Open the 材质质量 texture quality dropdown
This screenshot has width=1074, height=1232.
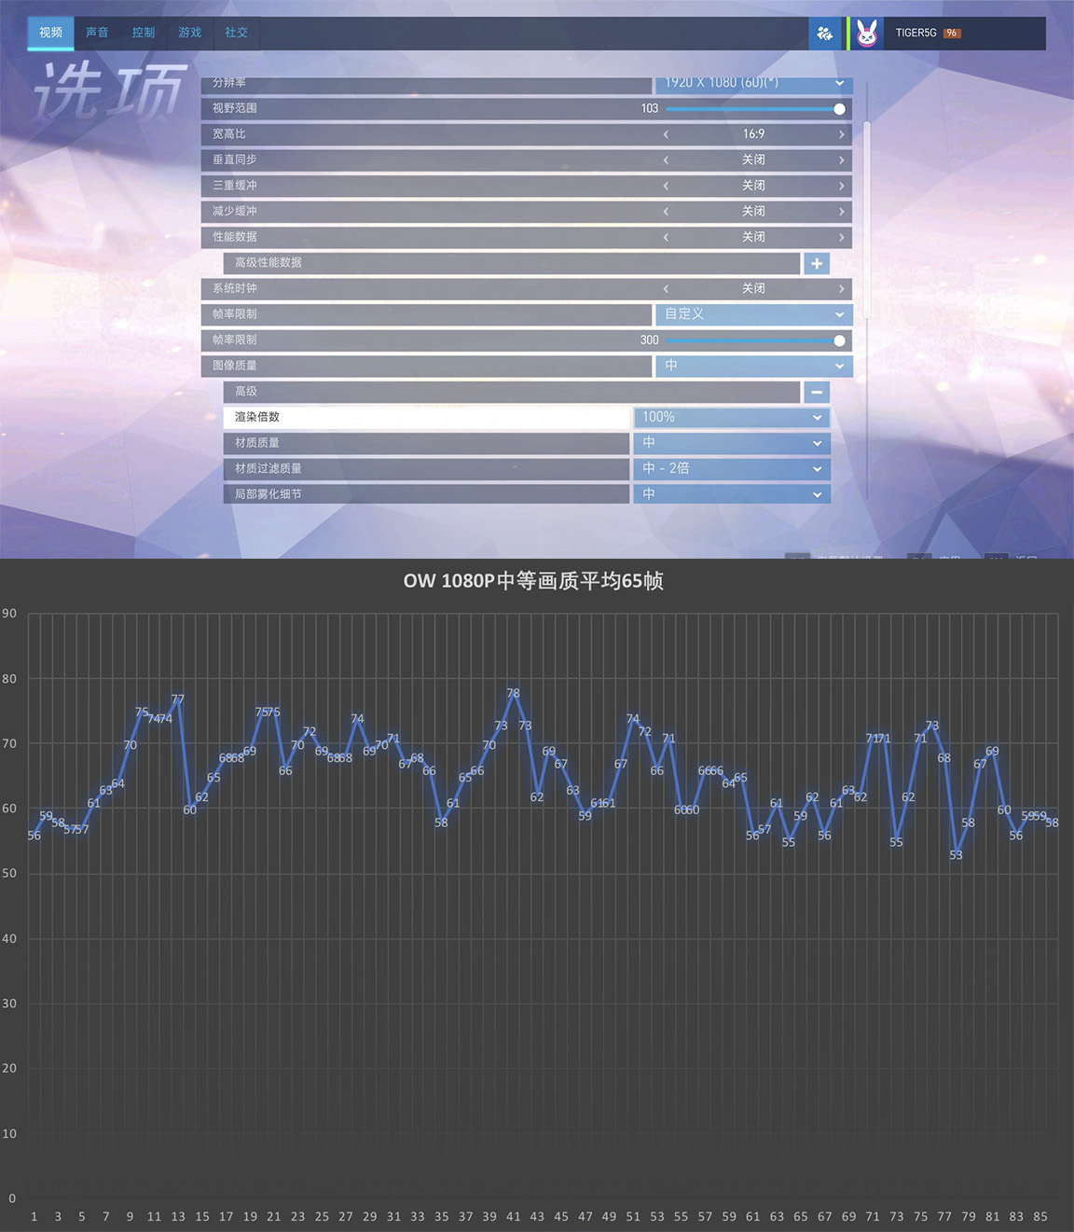(731, 443)
